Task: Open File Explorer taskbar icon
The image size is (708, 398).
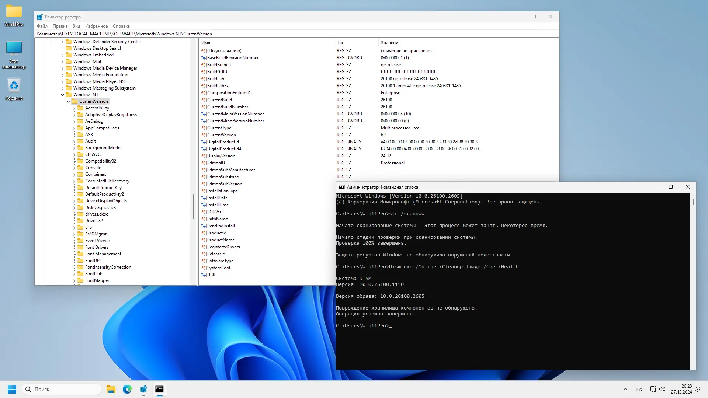Action: tap(111, 389)
